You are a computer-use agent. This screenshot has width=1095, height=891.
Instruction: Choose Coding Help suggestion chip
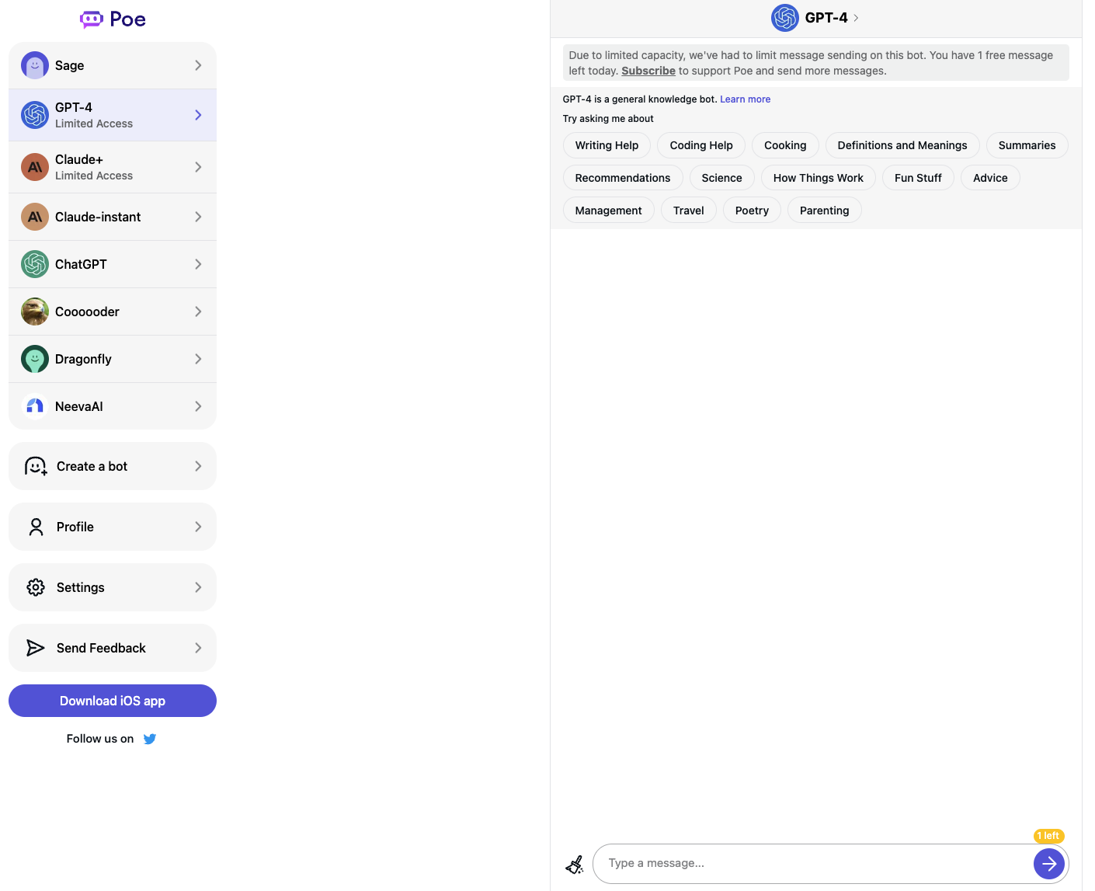(x=701, y=145)
